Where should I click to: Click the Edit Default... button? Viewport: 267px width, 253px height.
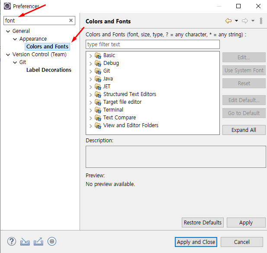(244, 100)
